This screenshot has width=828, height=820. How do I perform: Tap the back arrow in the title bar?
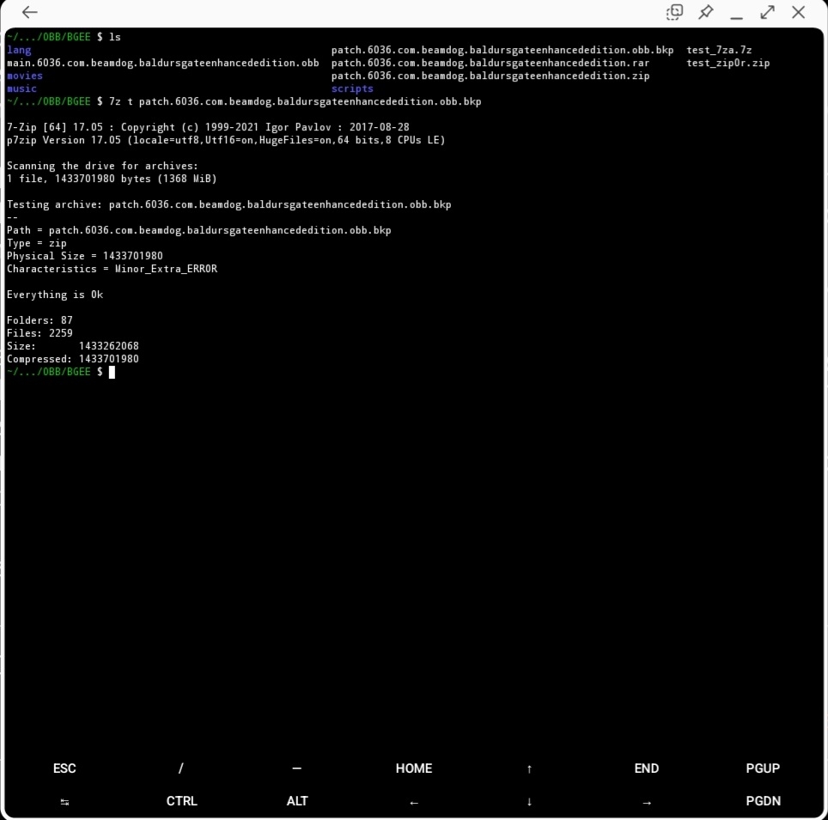[30, 12]
